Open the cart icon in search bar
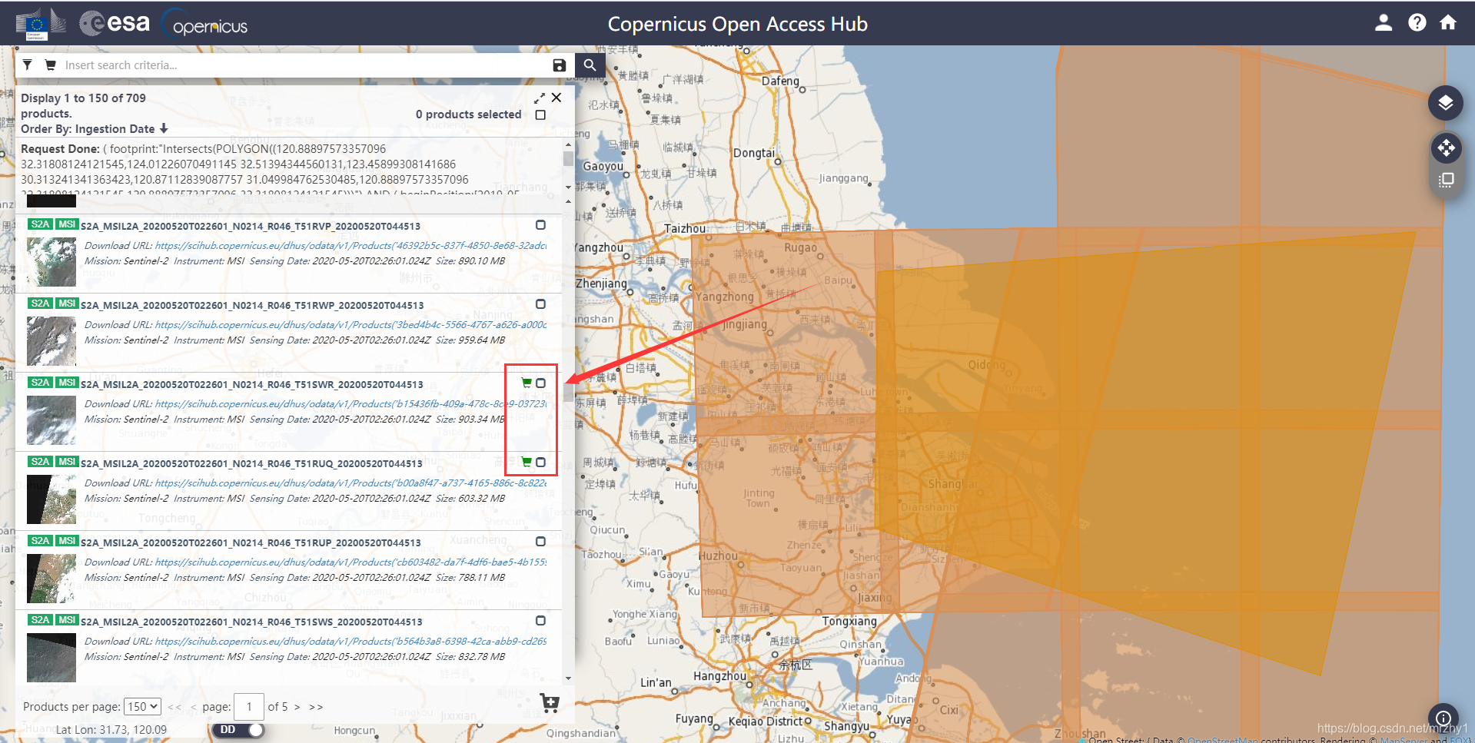1475x743 pixels. tap(51, 65)
